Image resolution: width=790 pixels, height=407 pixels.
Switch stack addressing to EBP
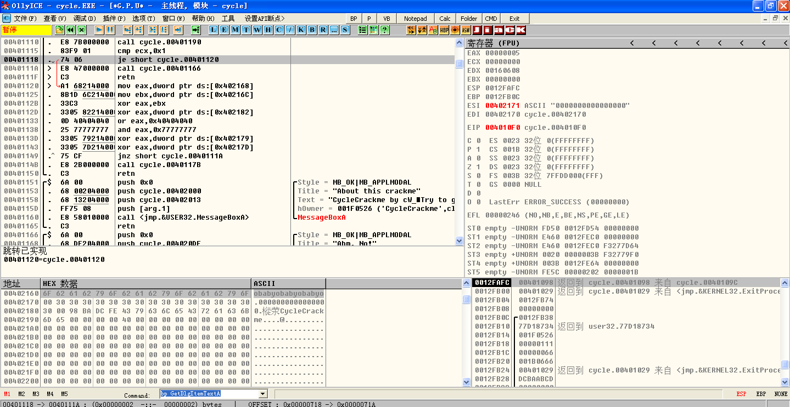(761, 394)
